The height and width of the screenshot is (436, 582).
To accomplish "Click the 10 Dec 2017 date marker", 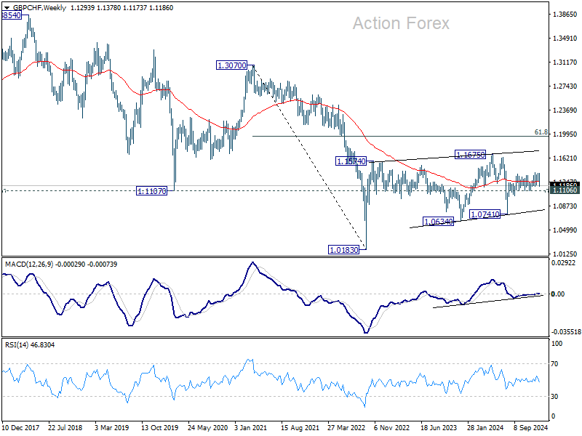I will pos(20,427).
